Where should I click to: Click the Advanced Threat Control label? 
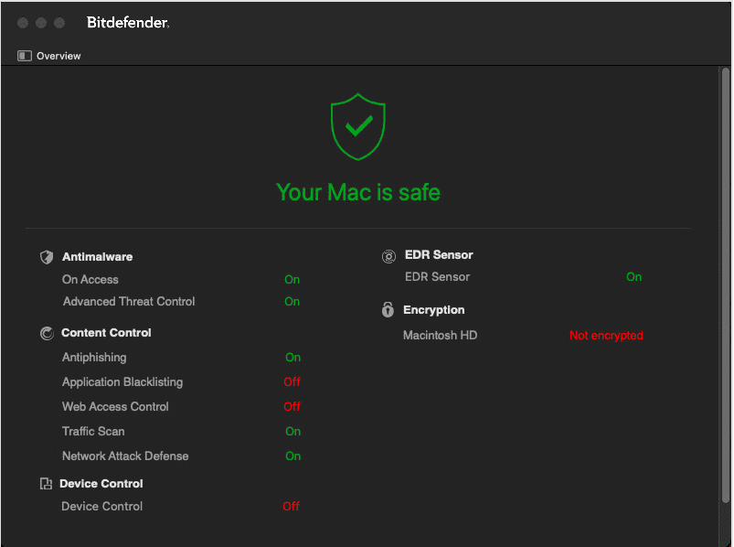(x=129, y=302)
